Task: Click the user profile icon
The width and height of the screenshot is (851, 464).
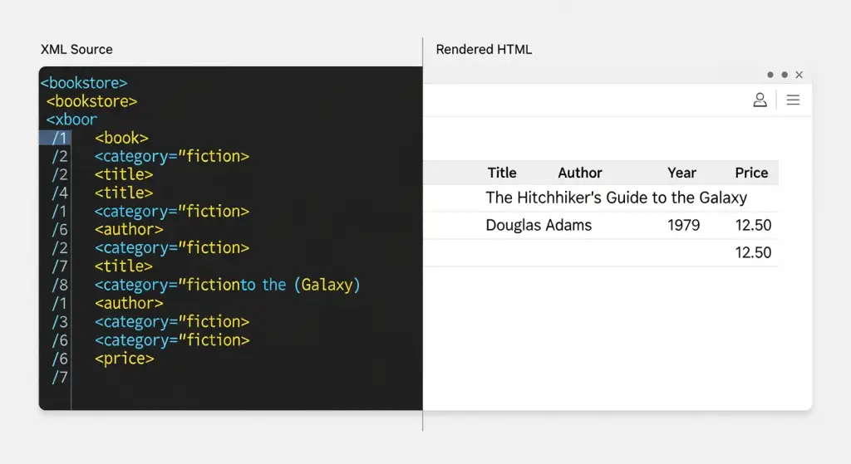Action: pos(760,100)
